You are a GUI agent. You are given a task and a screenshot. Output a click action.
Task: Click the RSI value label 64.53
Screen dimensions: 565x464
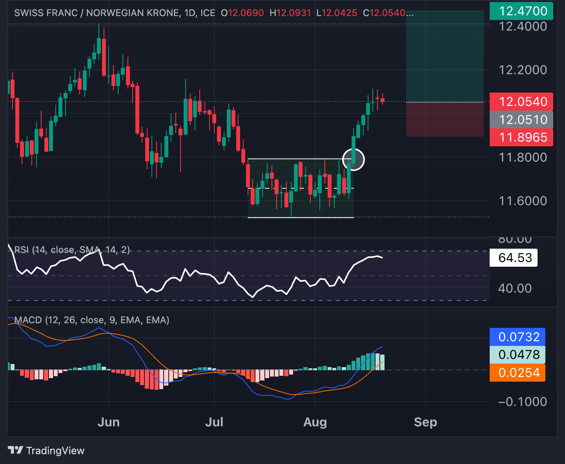pyautogui.click(x=514, y=258)
